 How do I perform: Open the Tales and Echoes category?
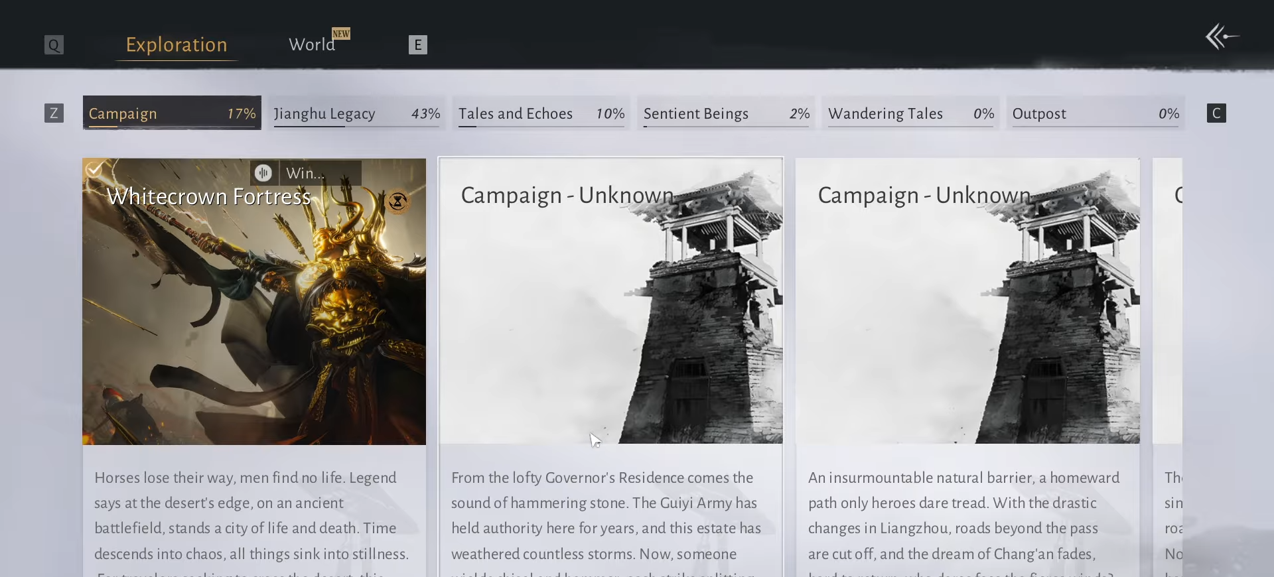541,113
